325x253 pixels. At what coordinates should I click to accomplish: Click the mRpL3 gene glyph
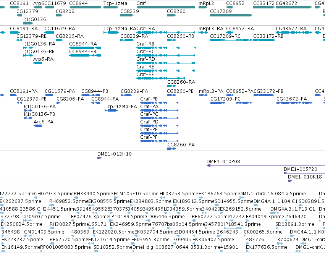tap(203, 7)
